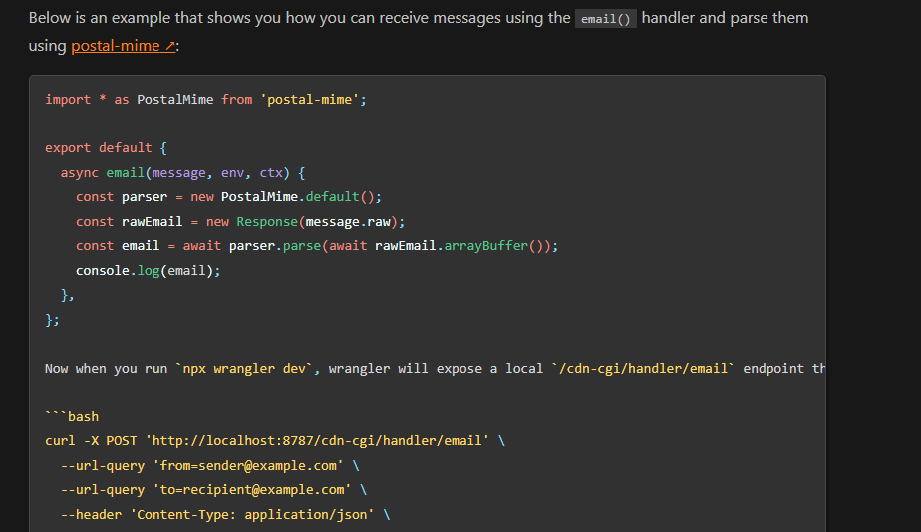Click the async email(message, env, ctx) line
921x532 pixels.
pyautogui.click(x=182, y=172)
